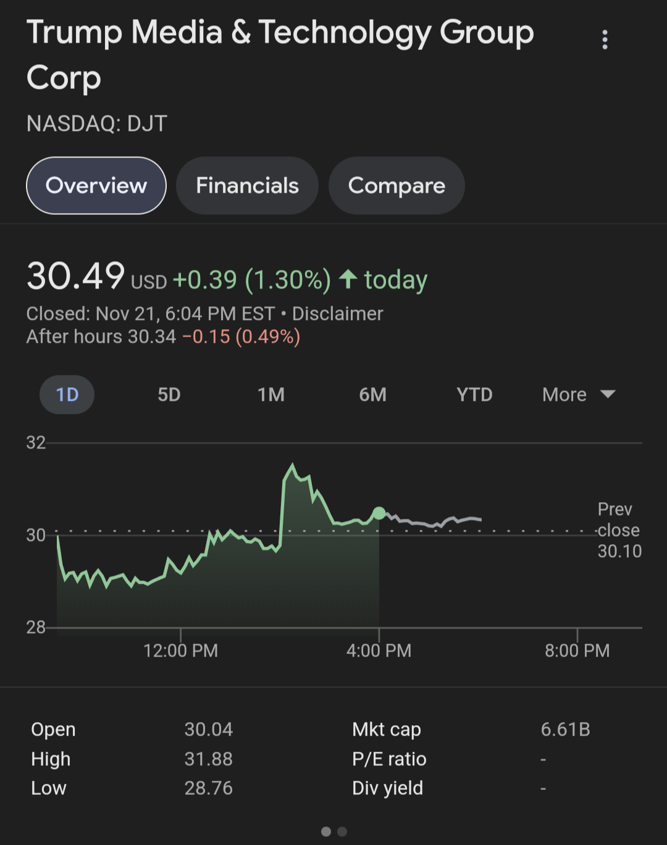Click the 4:00 PM axis label

(379, 650)
